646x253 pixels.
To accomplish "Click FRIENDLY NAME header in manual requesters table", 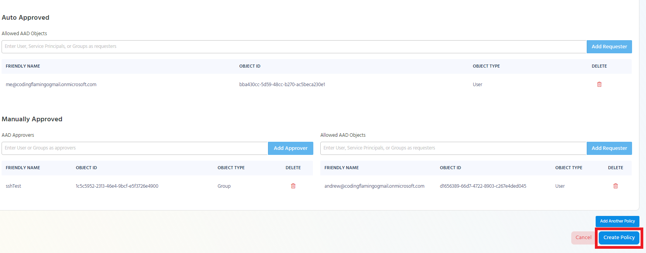I will 342,168.
